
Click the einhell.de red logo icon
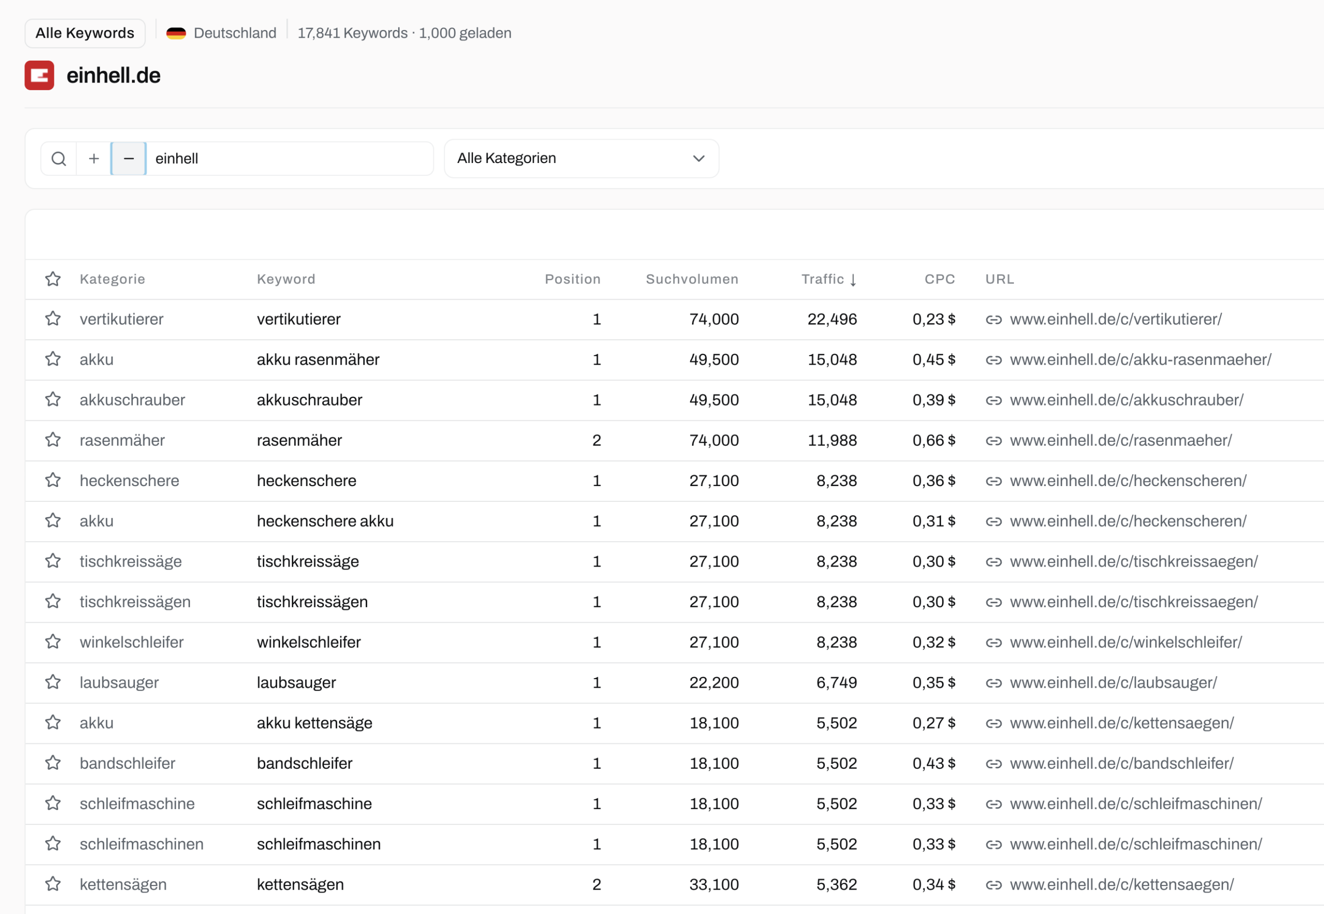(40, 75)
